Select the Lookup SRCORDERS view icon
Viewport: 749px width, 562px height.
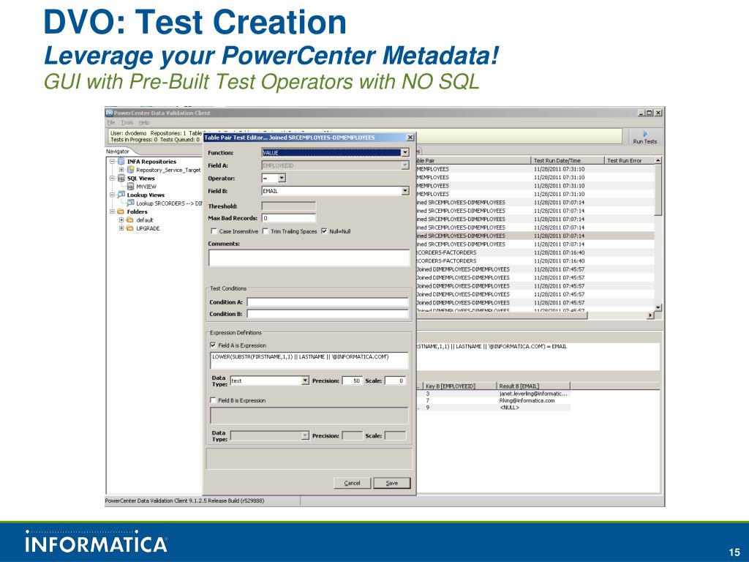(x=130, y=203)
